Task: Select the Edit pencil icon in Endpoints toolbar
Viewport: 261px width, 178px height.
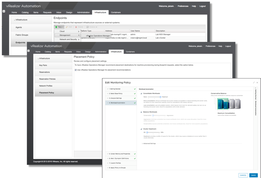Action: 67,27
